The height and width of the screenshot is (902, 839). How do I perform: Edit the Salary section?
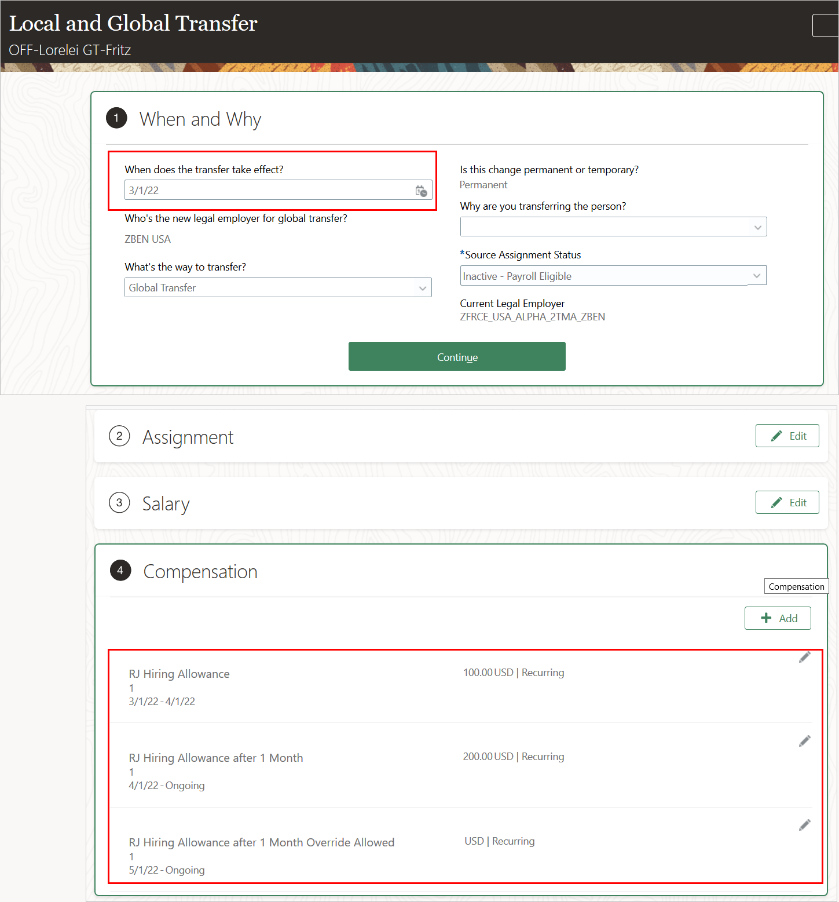787,502
